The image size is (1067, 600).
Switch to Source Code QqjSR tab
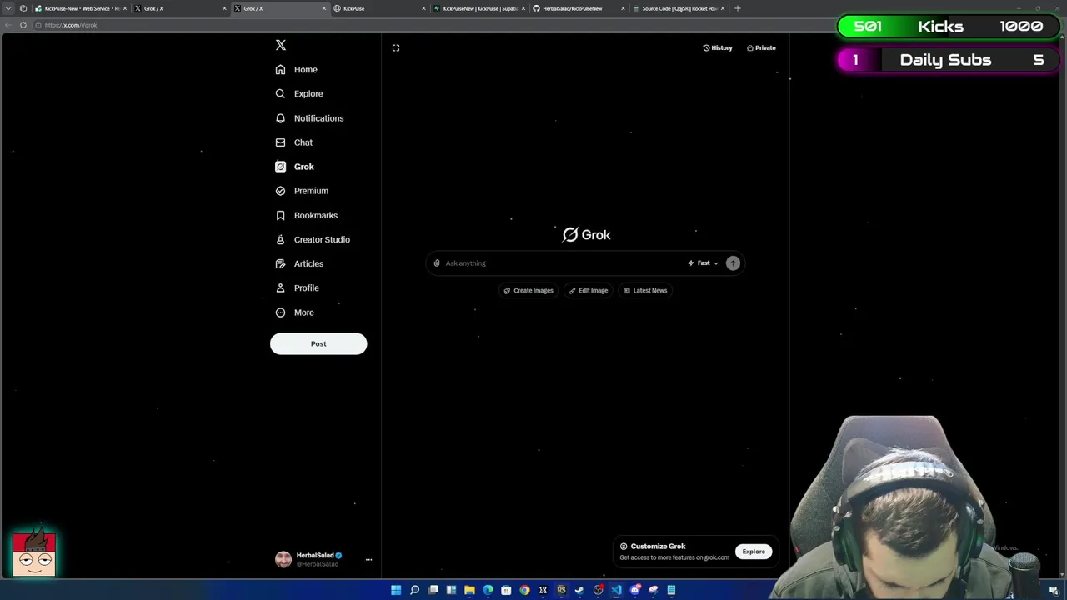(x=679, y=8)
